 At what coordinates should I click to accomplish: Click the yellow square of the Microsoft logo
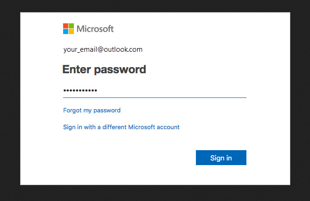(x=72, y=32)
